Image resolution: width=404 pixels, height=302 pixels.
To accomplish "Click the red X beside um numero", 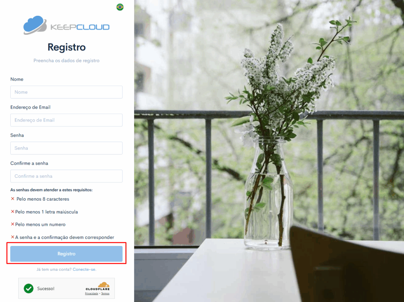I will click(x=13, y=224).
